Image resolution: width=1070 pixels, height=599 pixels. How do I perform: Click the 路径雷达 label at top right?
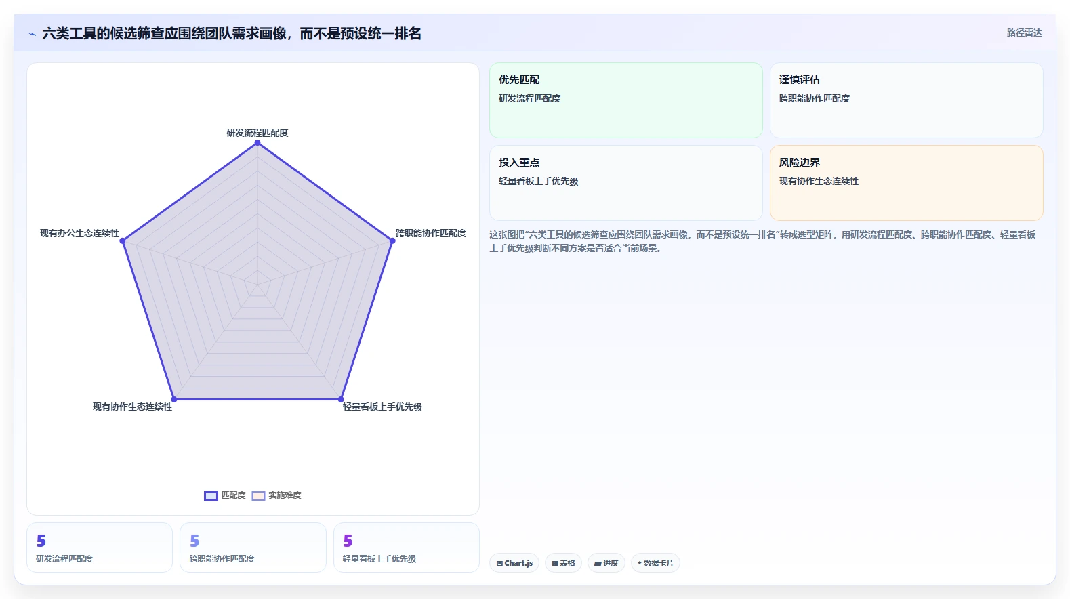click(1024, 33)
